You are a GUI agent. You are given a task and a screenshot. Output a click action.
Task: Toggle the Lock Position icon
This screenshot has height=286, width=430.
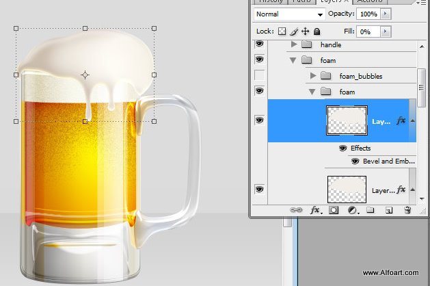click(x=306, y=31)
